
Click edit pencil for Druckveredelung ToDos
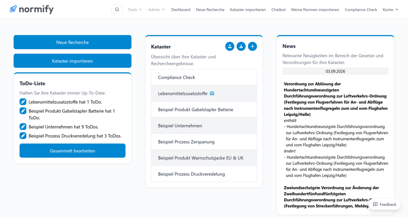tap(23, 136)
